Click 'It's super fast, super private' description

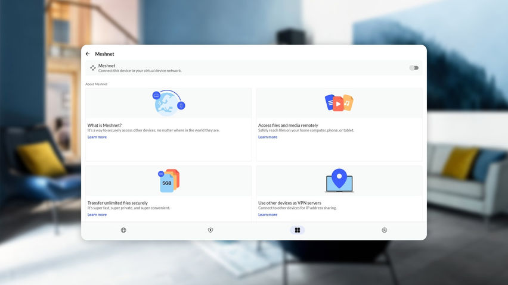pyautogui.click(x=129, y=208)
